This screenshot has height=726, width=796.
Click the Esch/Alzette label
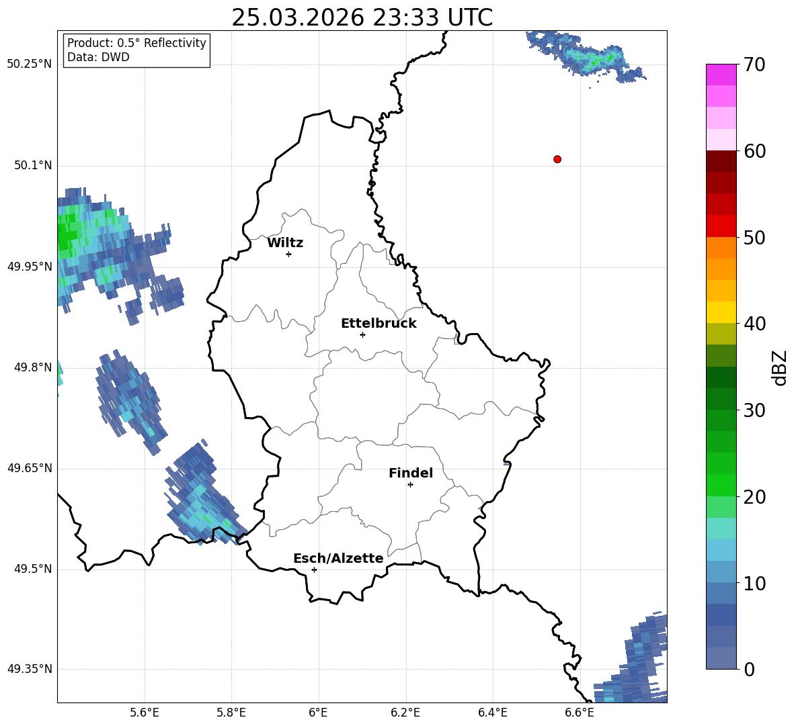[338, 558]
